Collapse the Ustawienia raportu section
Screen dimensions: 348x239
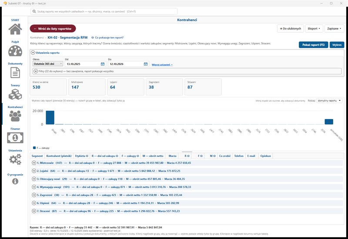33,53
